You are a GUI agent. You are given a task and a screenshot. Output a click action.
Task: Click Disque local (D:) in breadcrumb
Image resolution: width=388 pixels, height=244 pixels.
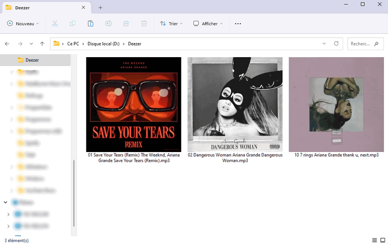[103, 44]
